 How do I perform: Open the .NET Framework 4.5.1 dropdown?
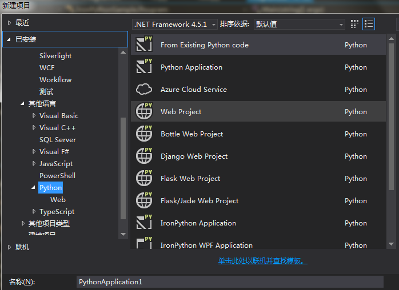[174, 25]
